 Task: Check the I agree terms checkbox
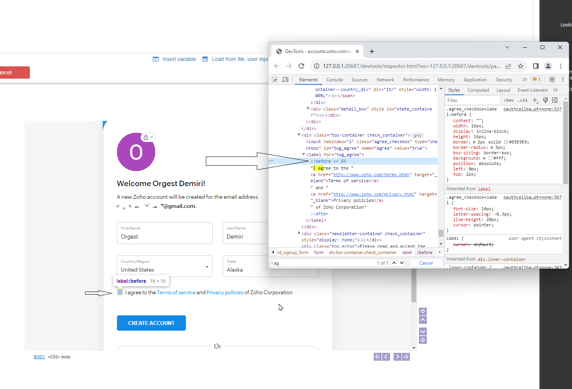click(120, 292)
